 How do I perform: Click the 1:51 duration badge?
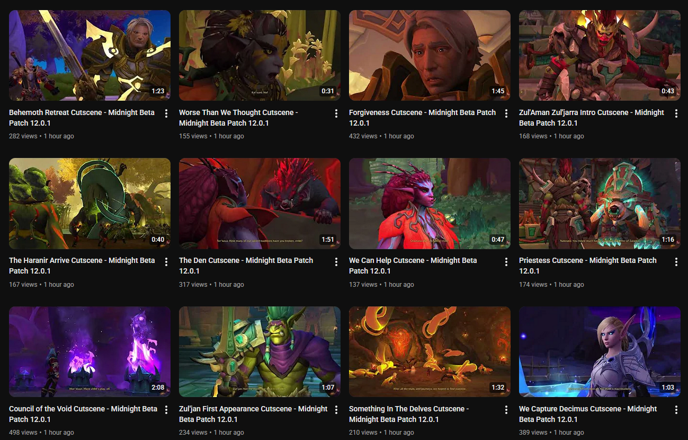pyautogui.click(x=328, y=240)
